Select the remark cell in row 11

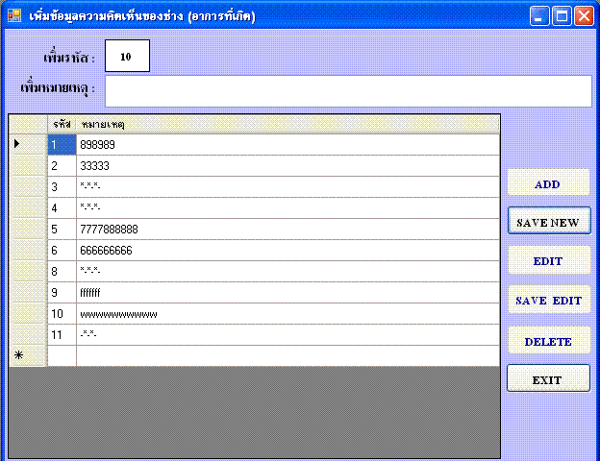click(x=287, y=335)
